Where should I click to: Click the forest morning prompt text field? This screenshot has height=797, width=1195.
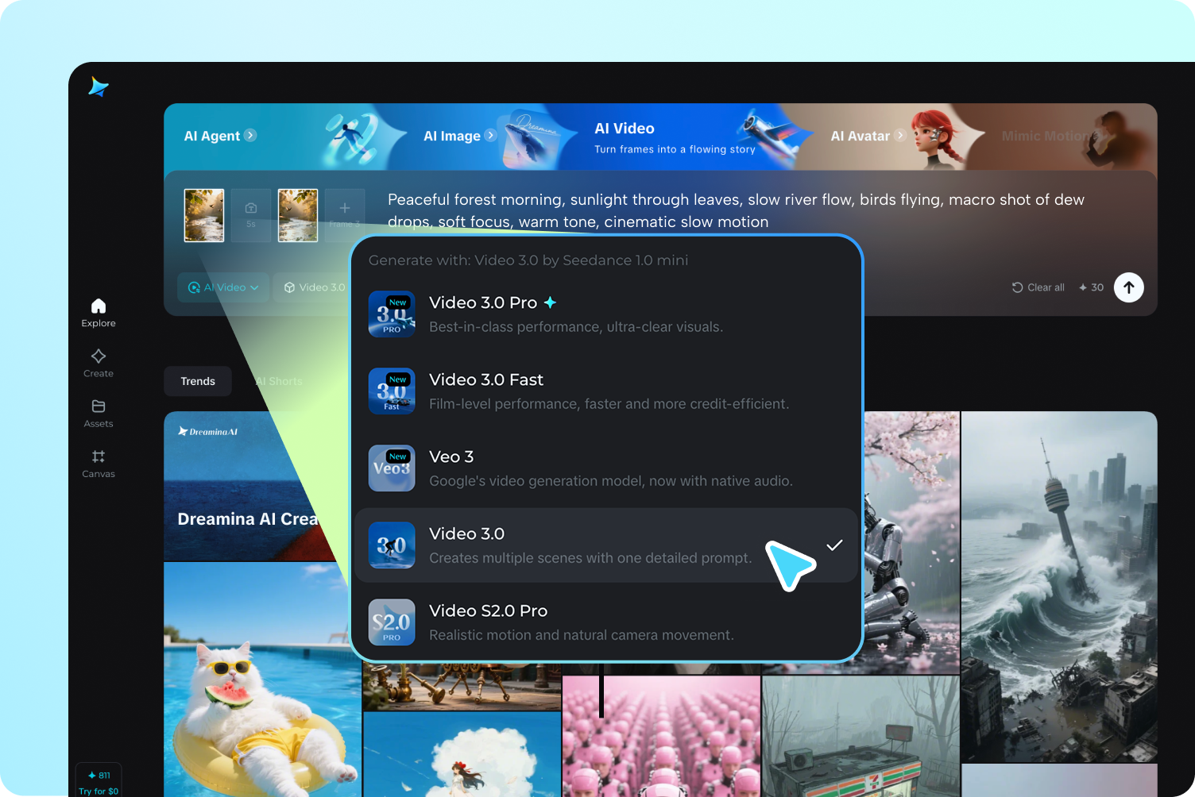(736, 210)
